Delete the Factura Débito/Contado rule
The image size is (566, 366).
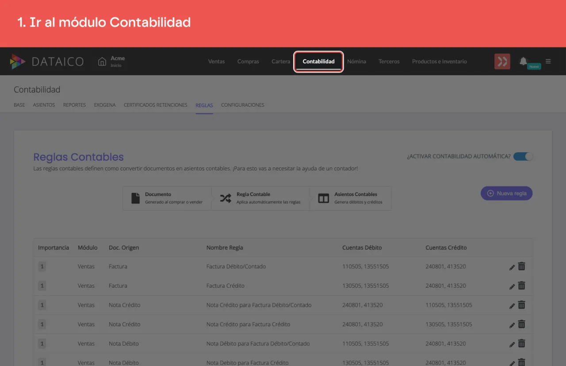click(522, 266)
